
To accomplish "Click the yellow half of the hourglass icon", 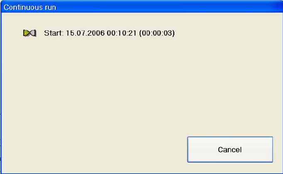I will coord(26,33).
